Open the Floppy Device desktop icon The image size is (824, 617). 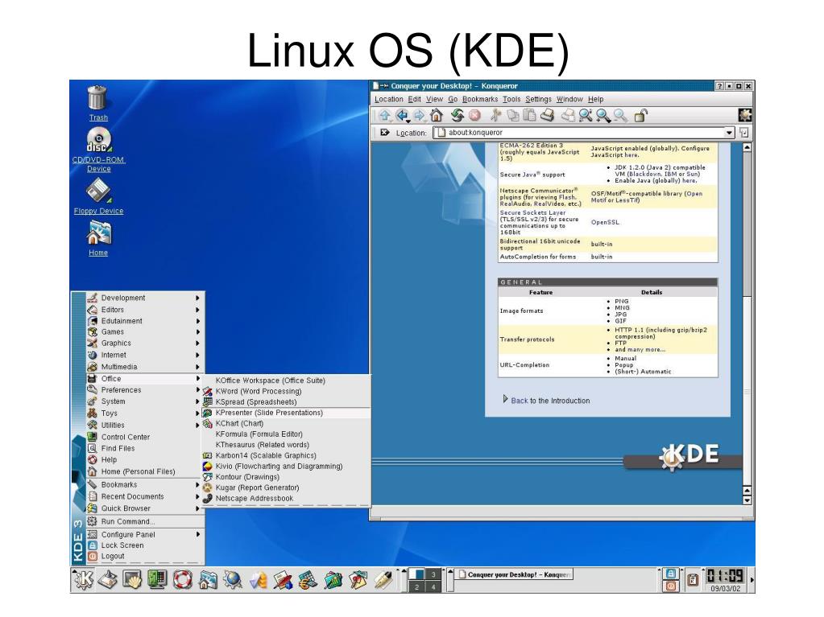[x=99, y=196]
